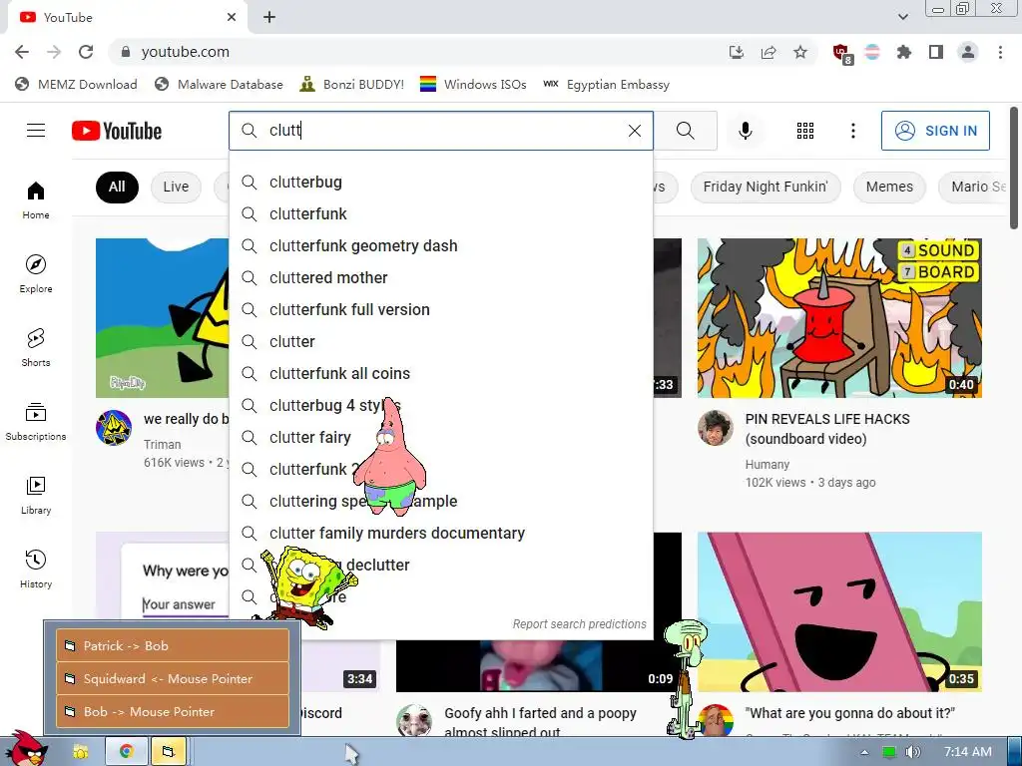Screen dimensions: 1022x766
Task: Click the volume speaker tray icon
Action: [x=912, y=752]
